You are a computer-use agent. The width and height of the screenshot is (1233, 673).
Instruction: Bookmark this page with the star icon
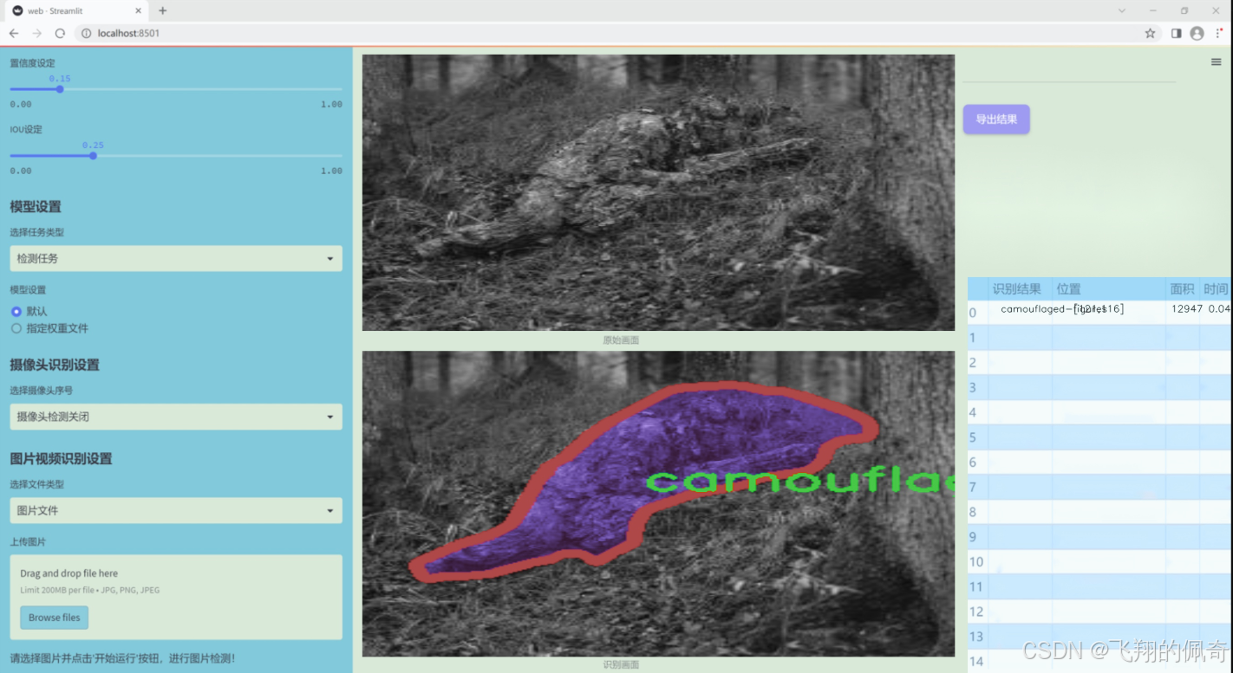[x=1150, y=33]
